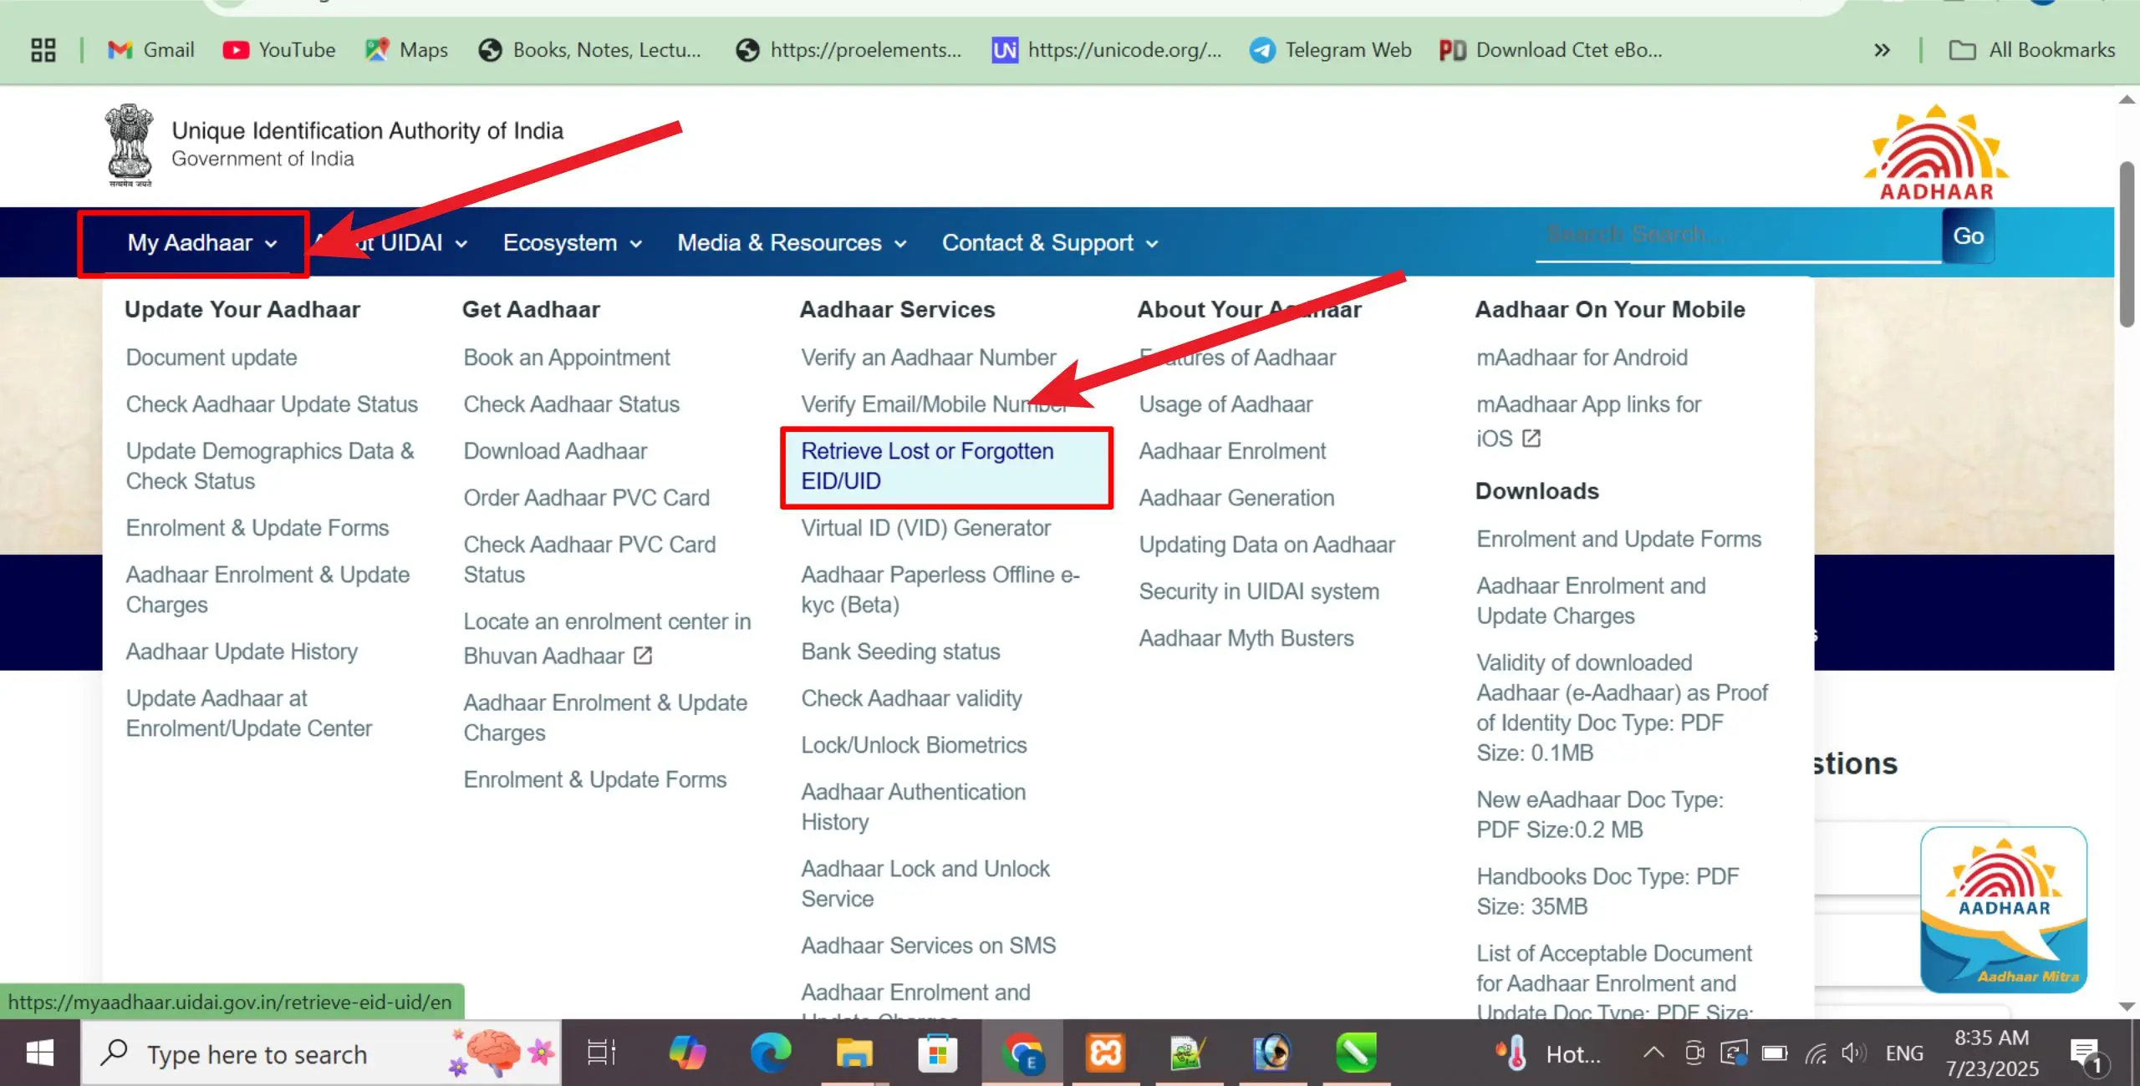Viewport: 2140px width, 1086px height.
Task: Open the Maps bookmark
Action: pyautogui.click(x=407, y=50)
